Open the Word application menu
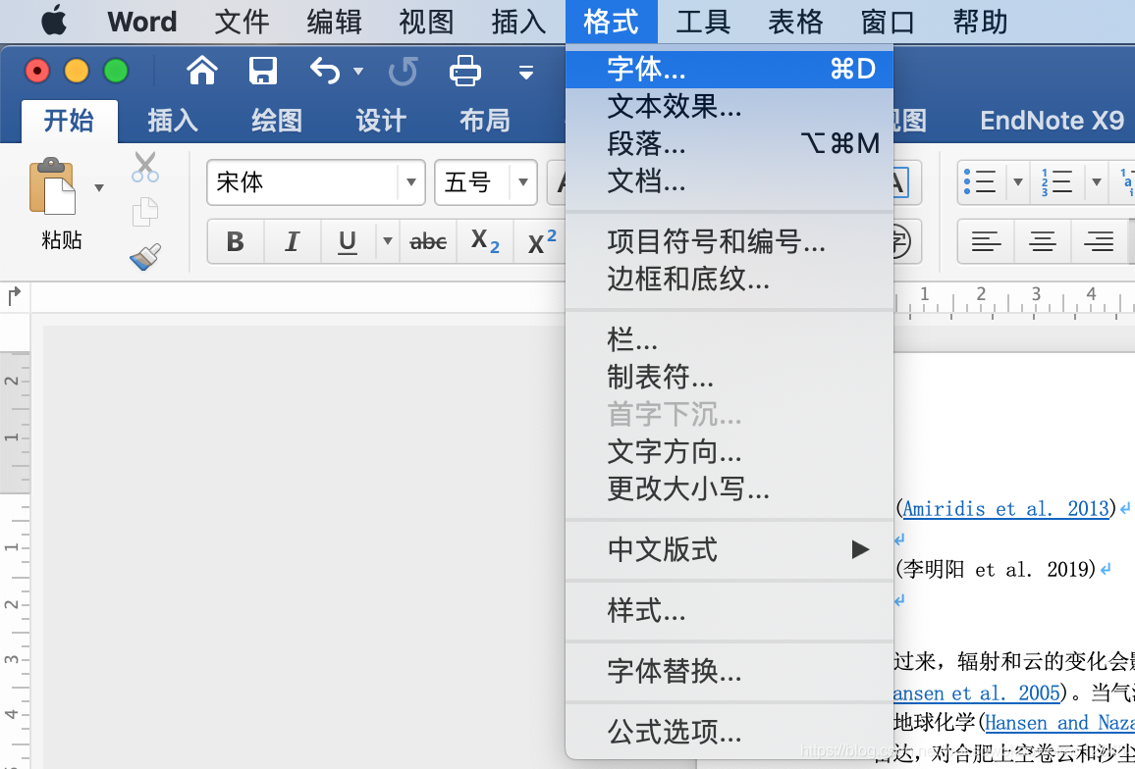This screenshot has width=1135, height=769. click(141, 22)
